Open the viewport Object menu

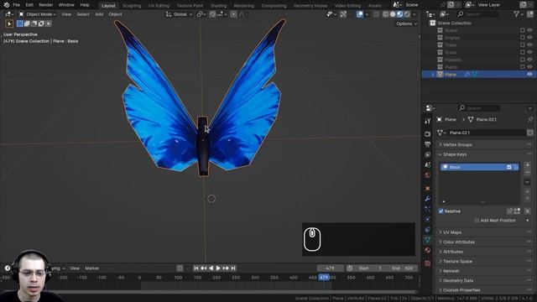click(115, 14)
